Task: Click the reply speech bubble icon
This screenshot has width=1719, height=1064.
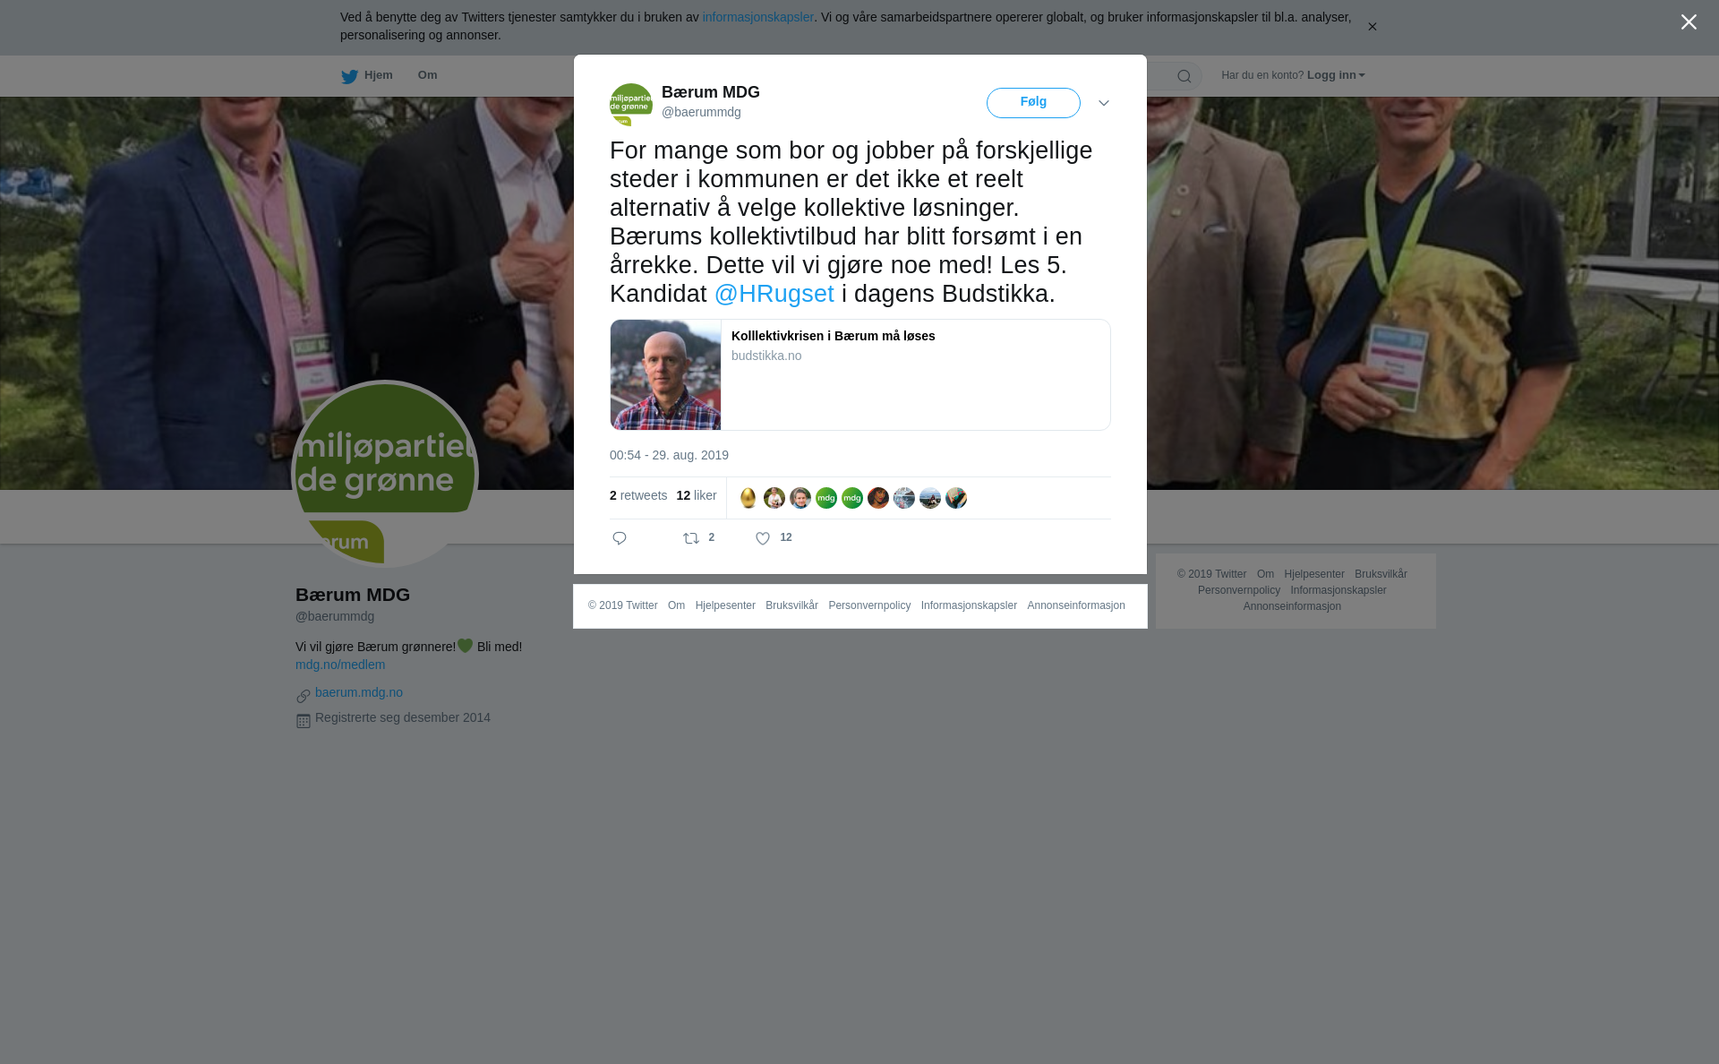Action: [620, 538]
